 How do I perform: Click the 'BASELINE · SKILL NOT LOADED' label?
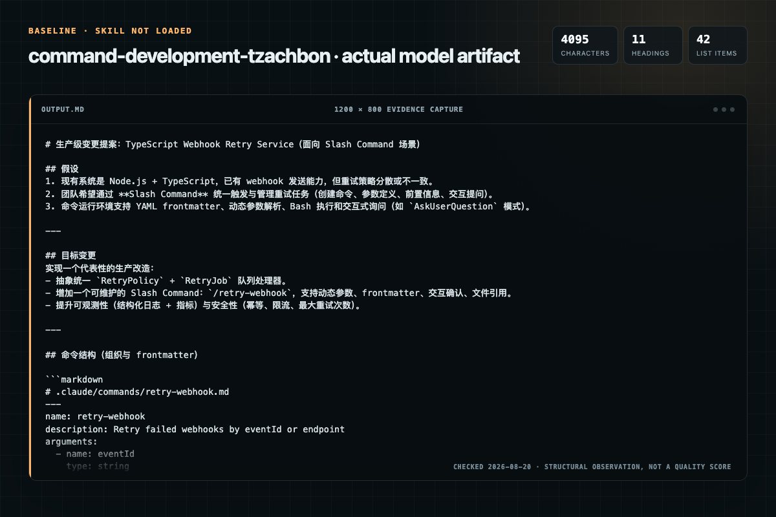[x=110, y=31]
